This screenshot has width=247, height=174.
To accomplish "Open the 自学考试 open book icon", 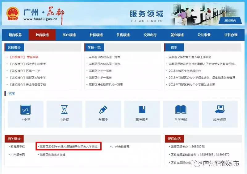I will [x=181, y=110].
